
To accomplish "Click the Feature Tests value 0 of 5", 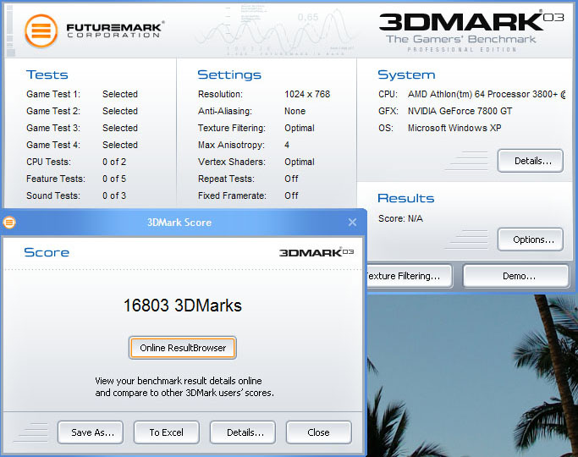I will 114,179.
